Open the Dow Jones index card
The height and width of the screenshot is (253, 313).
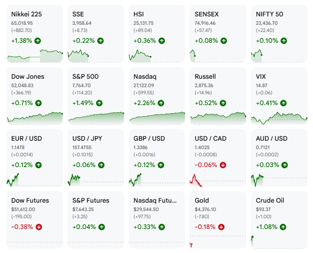click(x=34, y=96)
